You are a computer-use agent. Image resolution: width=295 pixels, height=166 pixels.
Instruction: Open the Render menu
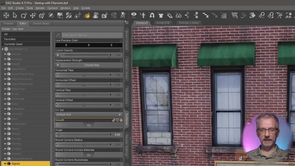coord(40,8)
